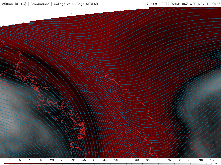Screen dimensions: 221x165
Task: Click the 40 label on the legend
Action: tap(94, 160)
